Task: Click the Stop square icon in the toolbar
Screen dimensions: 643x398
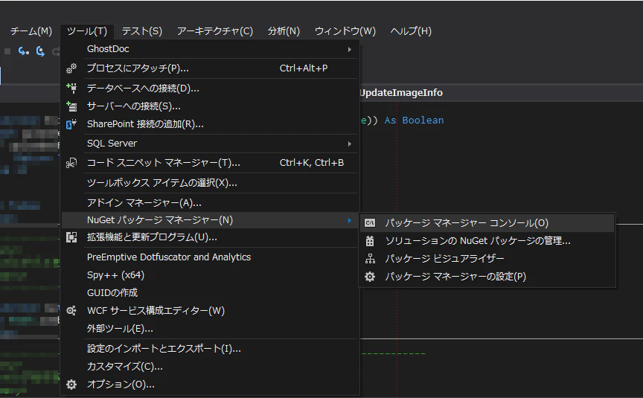Action: 7,51
